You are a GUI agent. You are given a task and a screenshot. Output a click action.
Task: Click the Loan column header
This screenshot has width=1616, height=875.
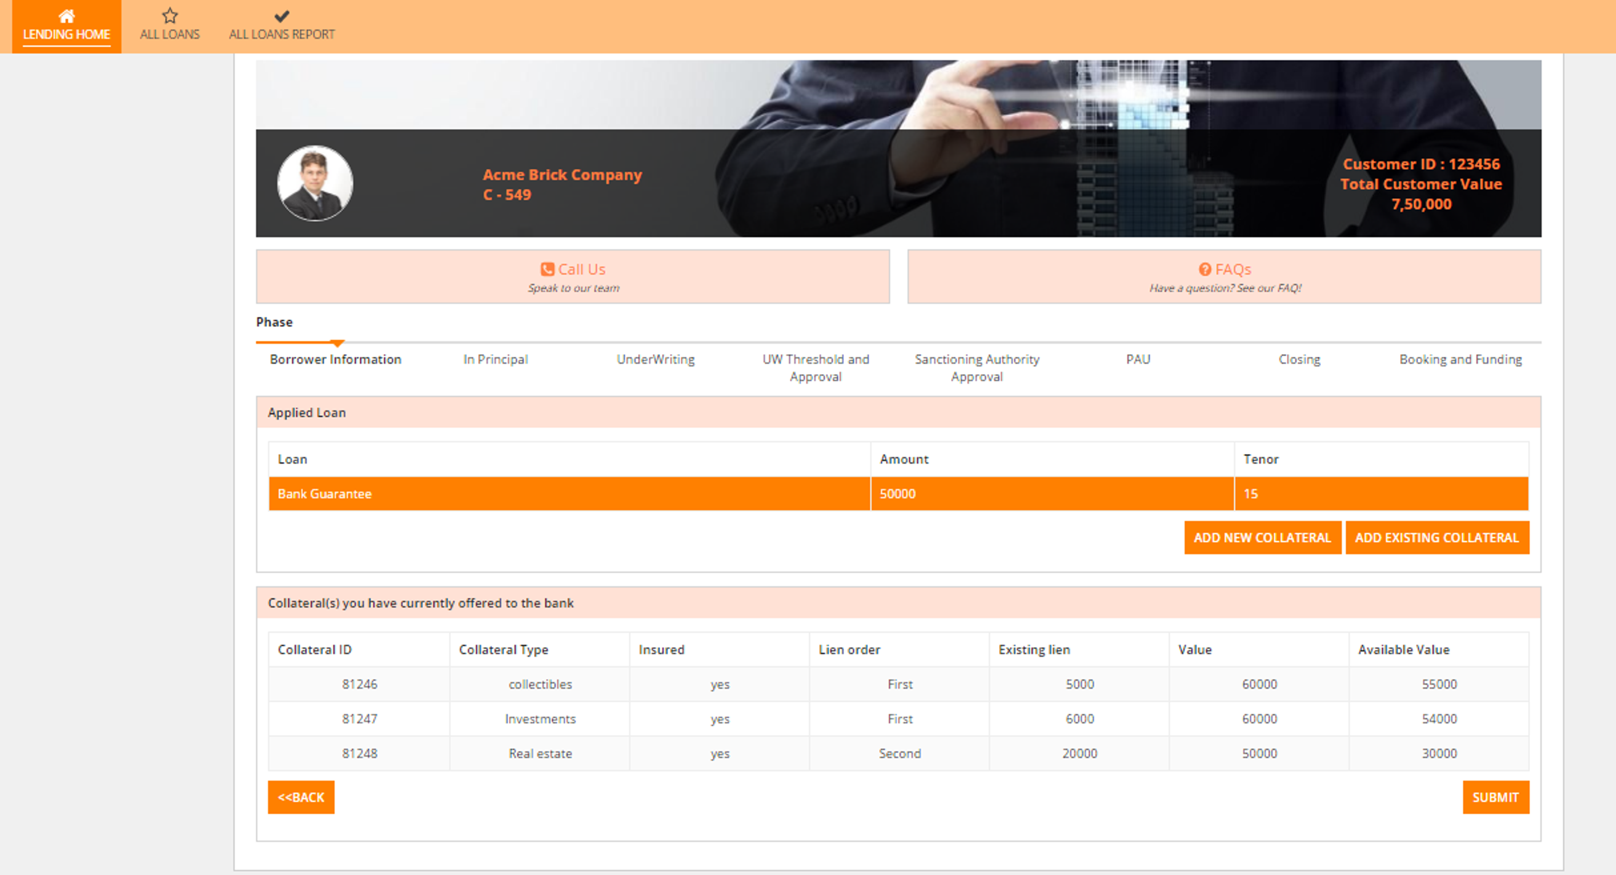[x=570, y=459]
